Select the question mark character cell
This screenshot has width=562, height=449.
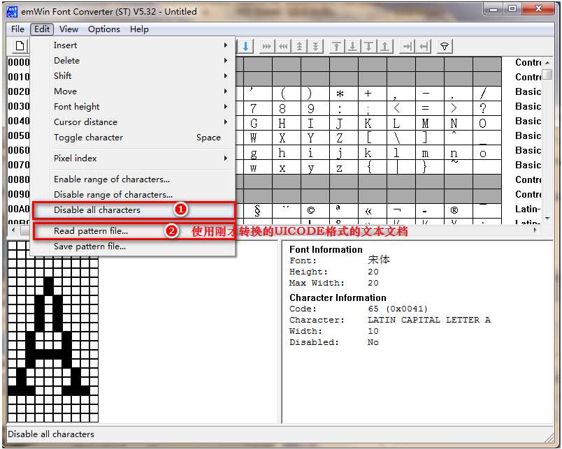[x=487, y=108]
